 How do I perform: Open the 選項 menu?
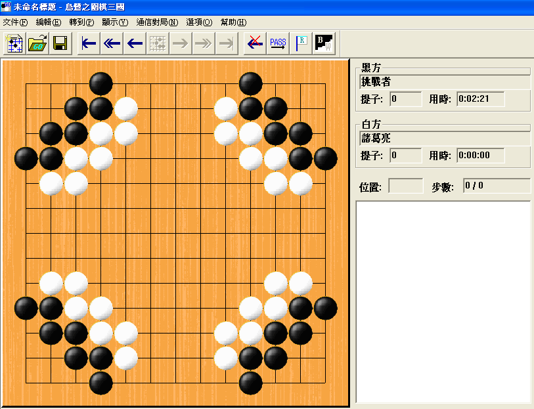point(199,22)
